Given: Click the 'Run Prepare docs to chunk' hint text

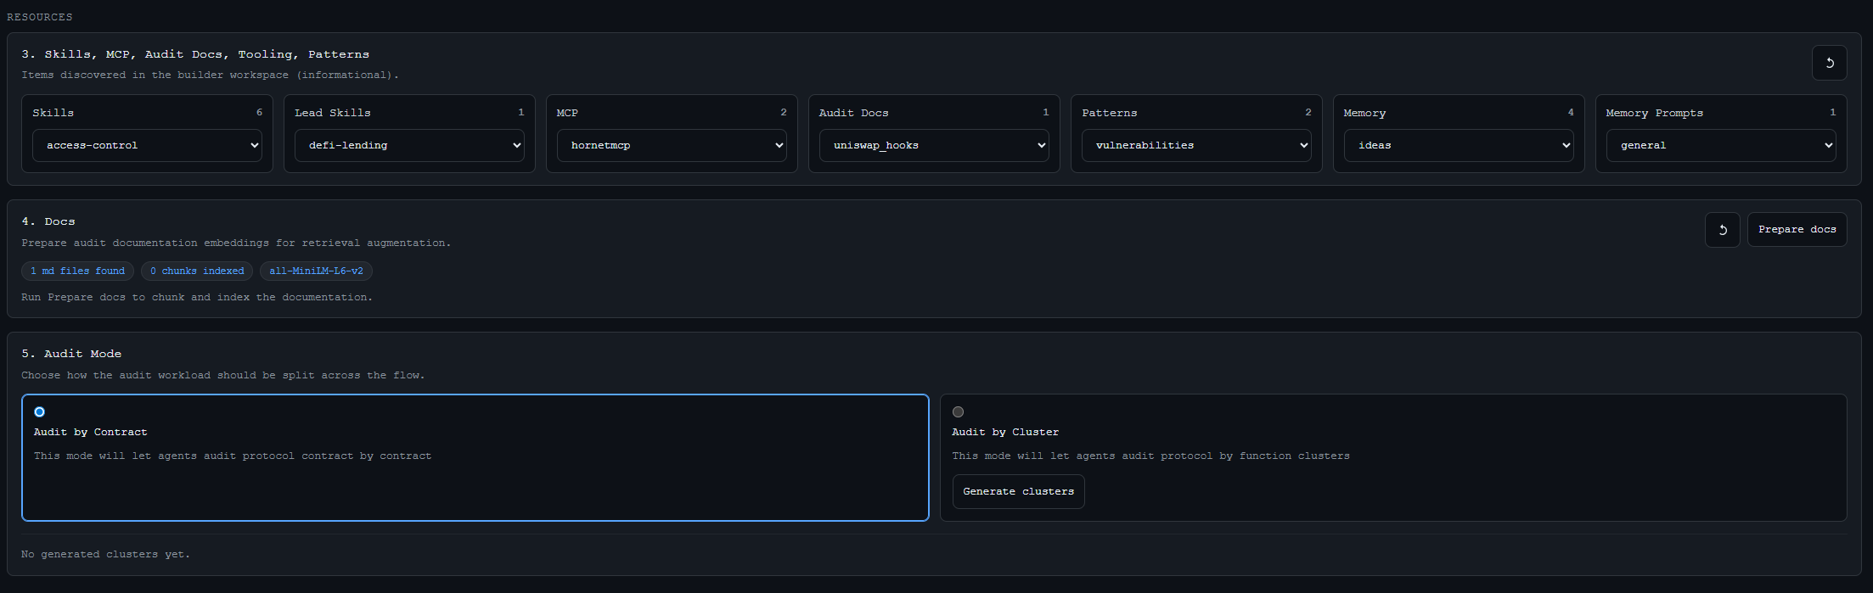Looking at the screenshot, I should (197, 298).
